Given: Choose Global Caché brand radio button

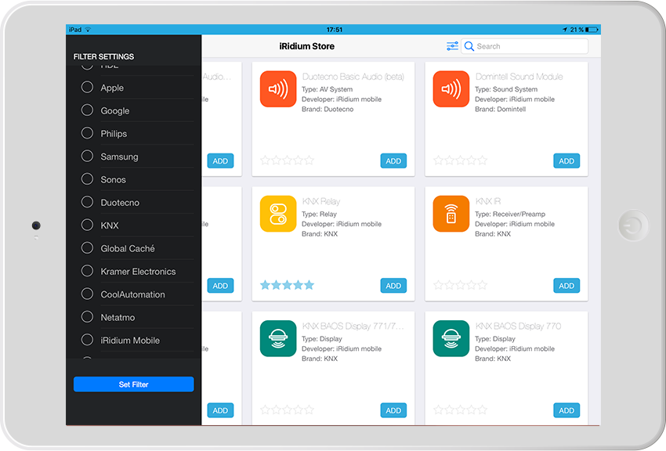Looking at the screenshot, I should coord(87,248).
